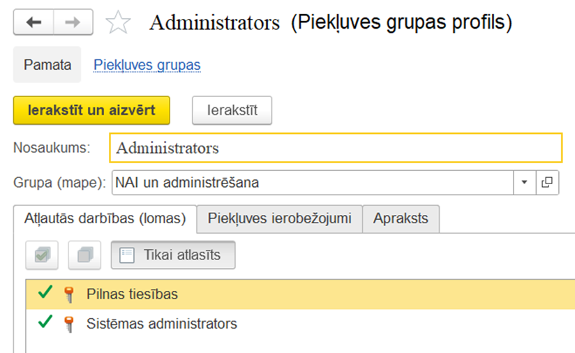This screenshot has width=575, height=353.
Task: Click the forward navigation arrow
Action: pyautogui.click(x=73, y=23)
